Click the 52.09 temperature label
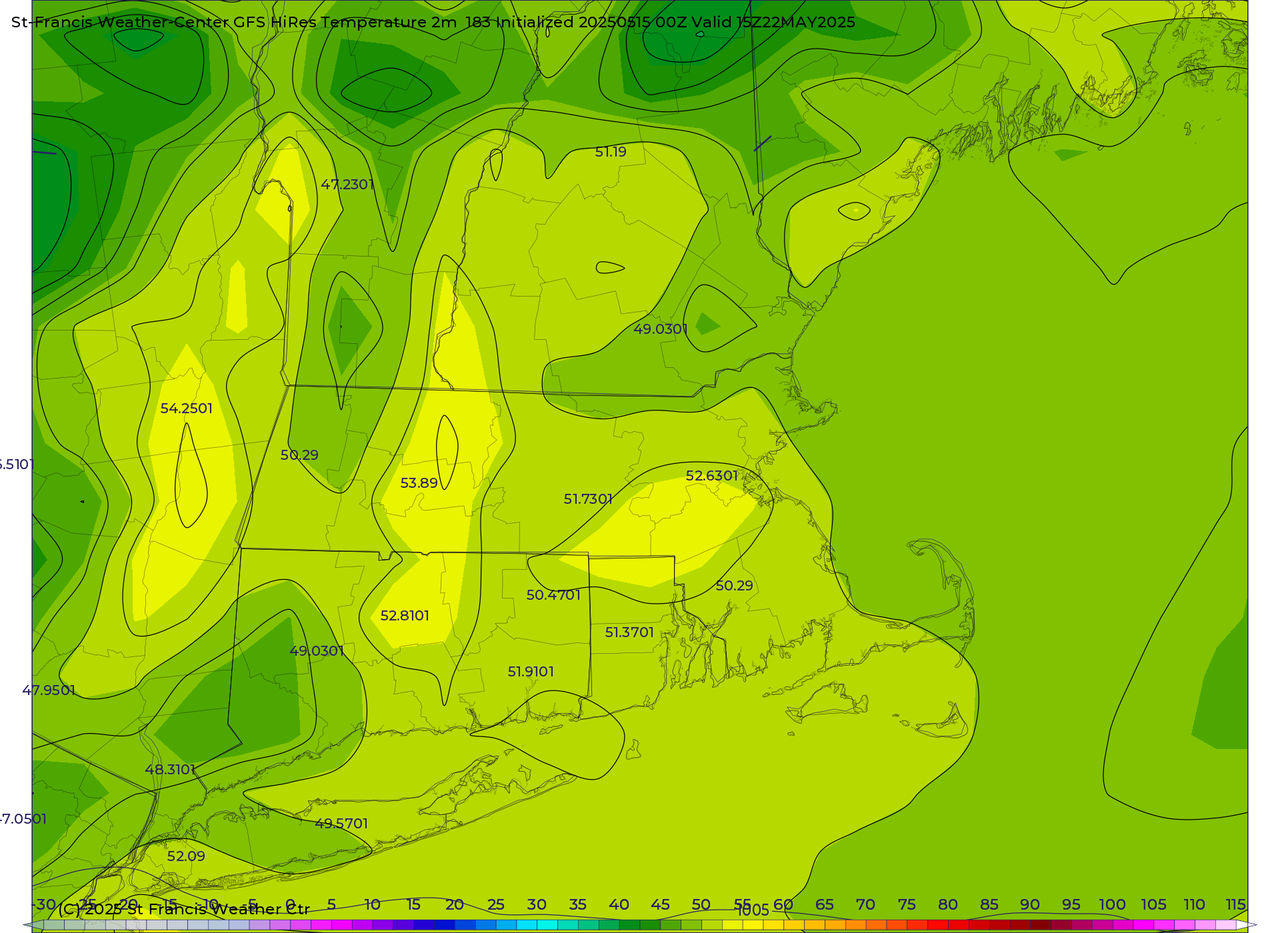The image size is (1280, 933). click(186, 856)
